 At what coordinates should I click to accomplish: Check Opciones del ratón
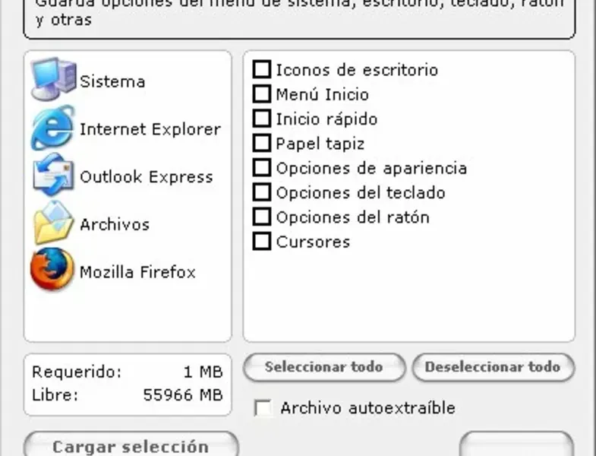(262, 217)
